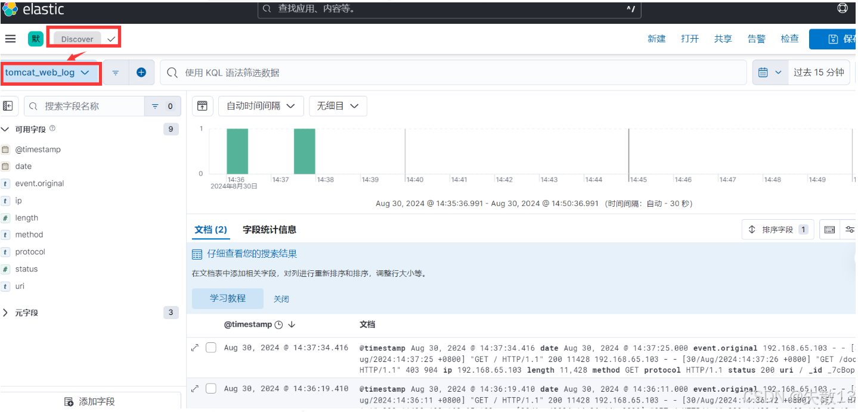Click the New menu item

[656, 39]
